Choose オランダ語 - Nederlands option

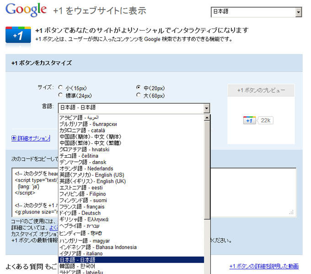tap(131, 169)
